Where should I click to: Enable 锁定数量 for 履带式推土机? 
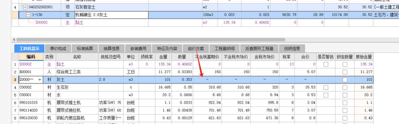click(345, 103)
